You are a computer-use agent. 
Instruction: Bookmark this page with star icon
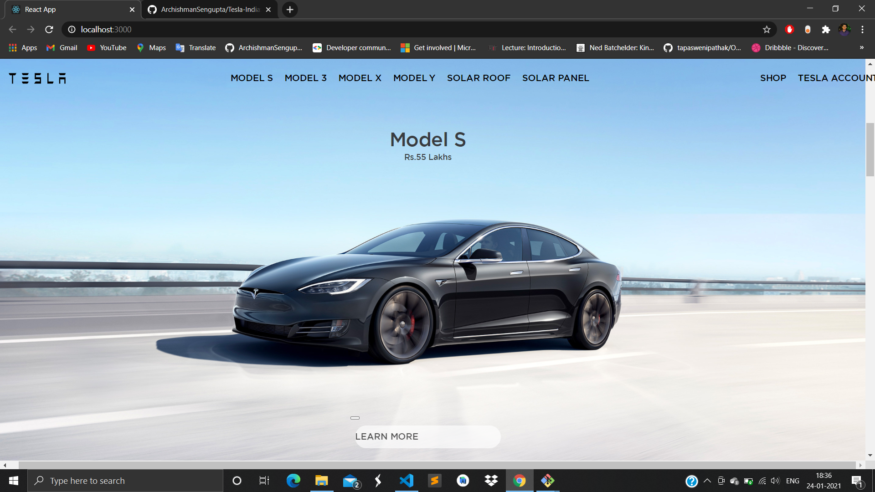[x=767, y=30]
